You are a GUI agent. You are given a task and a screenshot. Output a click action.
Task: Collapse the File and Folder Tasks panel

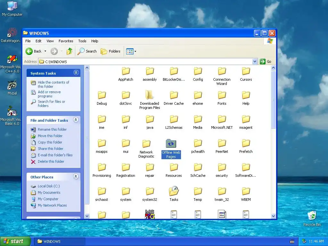[x=76, y=120]
